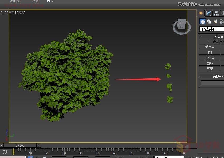The height and width of the screenshot is (158, 224).
Task: Click the 球体 object button
Action: [210, 52]
